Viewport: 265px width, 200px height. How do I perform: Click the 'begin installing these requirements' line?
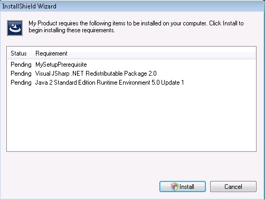tap(72, 30)
